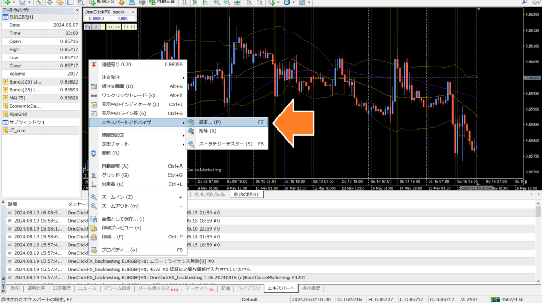Switch to the EURUSD,Daily chart tab
Viewport: 542px width, 303px height.
211,195
